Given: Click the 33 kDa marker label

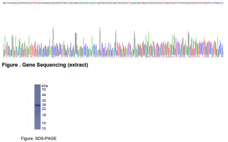Looking at the screenshot, I should pyautogui.click(x=44, y=100).
